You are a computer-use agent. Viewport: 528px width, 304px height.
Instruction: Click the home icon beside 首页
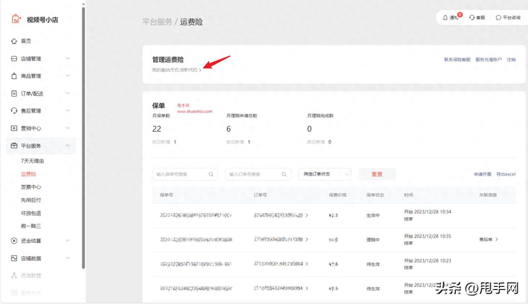tap(14, 41)
